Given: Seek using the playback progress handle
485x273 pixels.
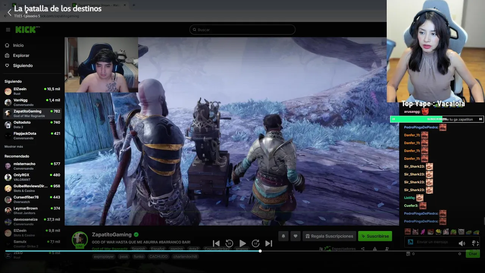Looking at the screenshot, I should (x=260, y=251).
